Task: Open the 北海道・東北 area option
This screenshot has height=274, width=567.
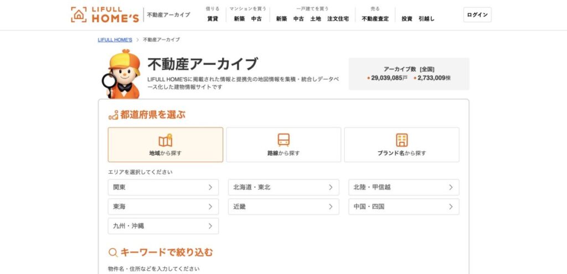Action: point(283,187)
